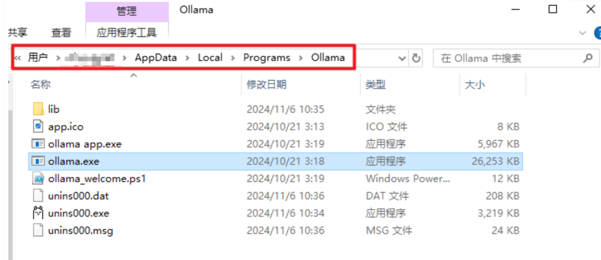
Task: Click the 2024/11/6 10:34 date cell
Action: pyautogui.click(x=285, y=213)
